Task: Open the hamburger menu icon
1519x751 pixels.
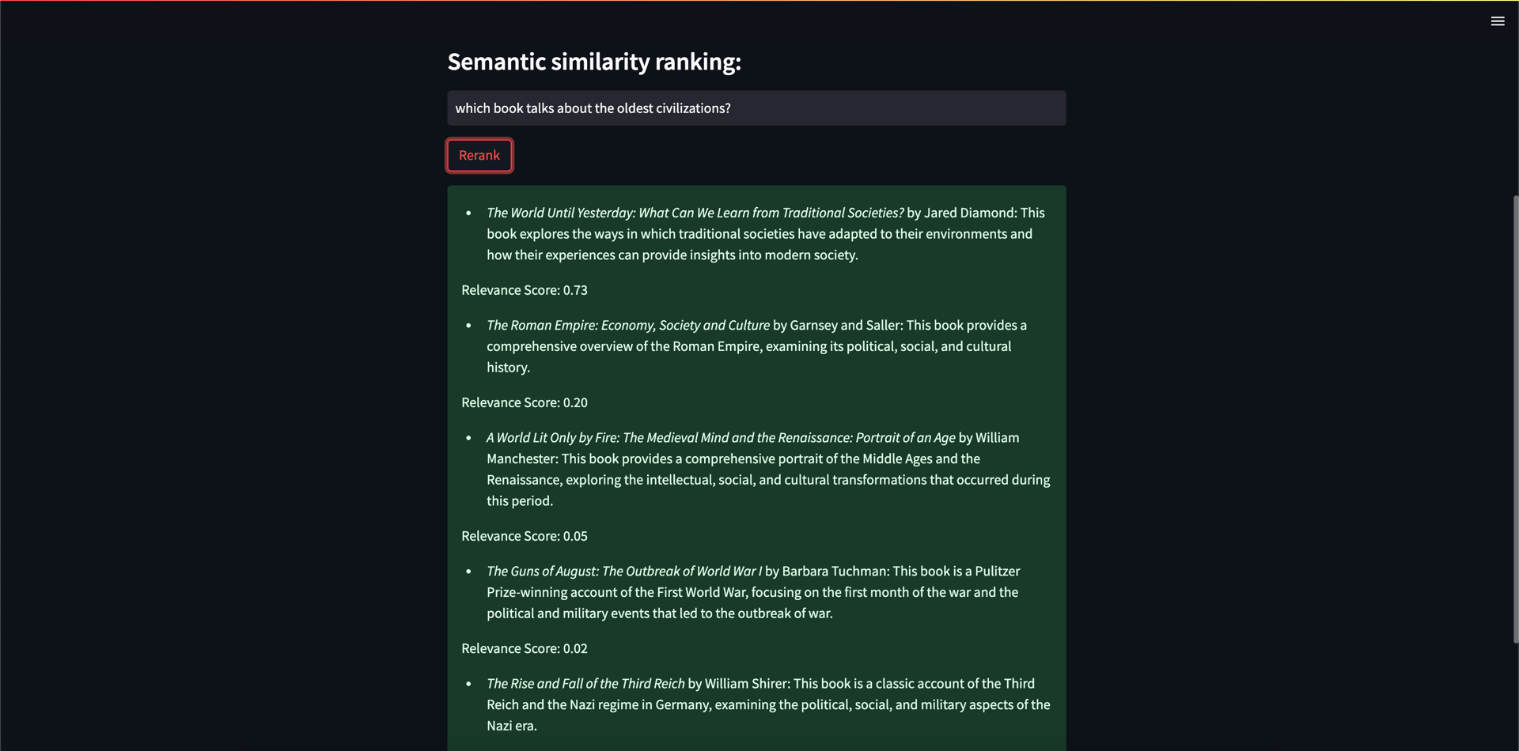Action: click(1497, 21)
